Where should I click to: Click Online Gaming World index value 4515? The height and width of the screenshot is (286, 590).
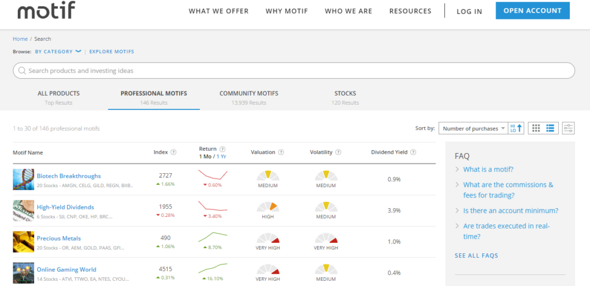pyautogui.click(x=165, y=269)
